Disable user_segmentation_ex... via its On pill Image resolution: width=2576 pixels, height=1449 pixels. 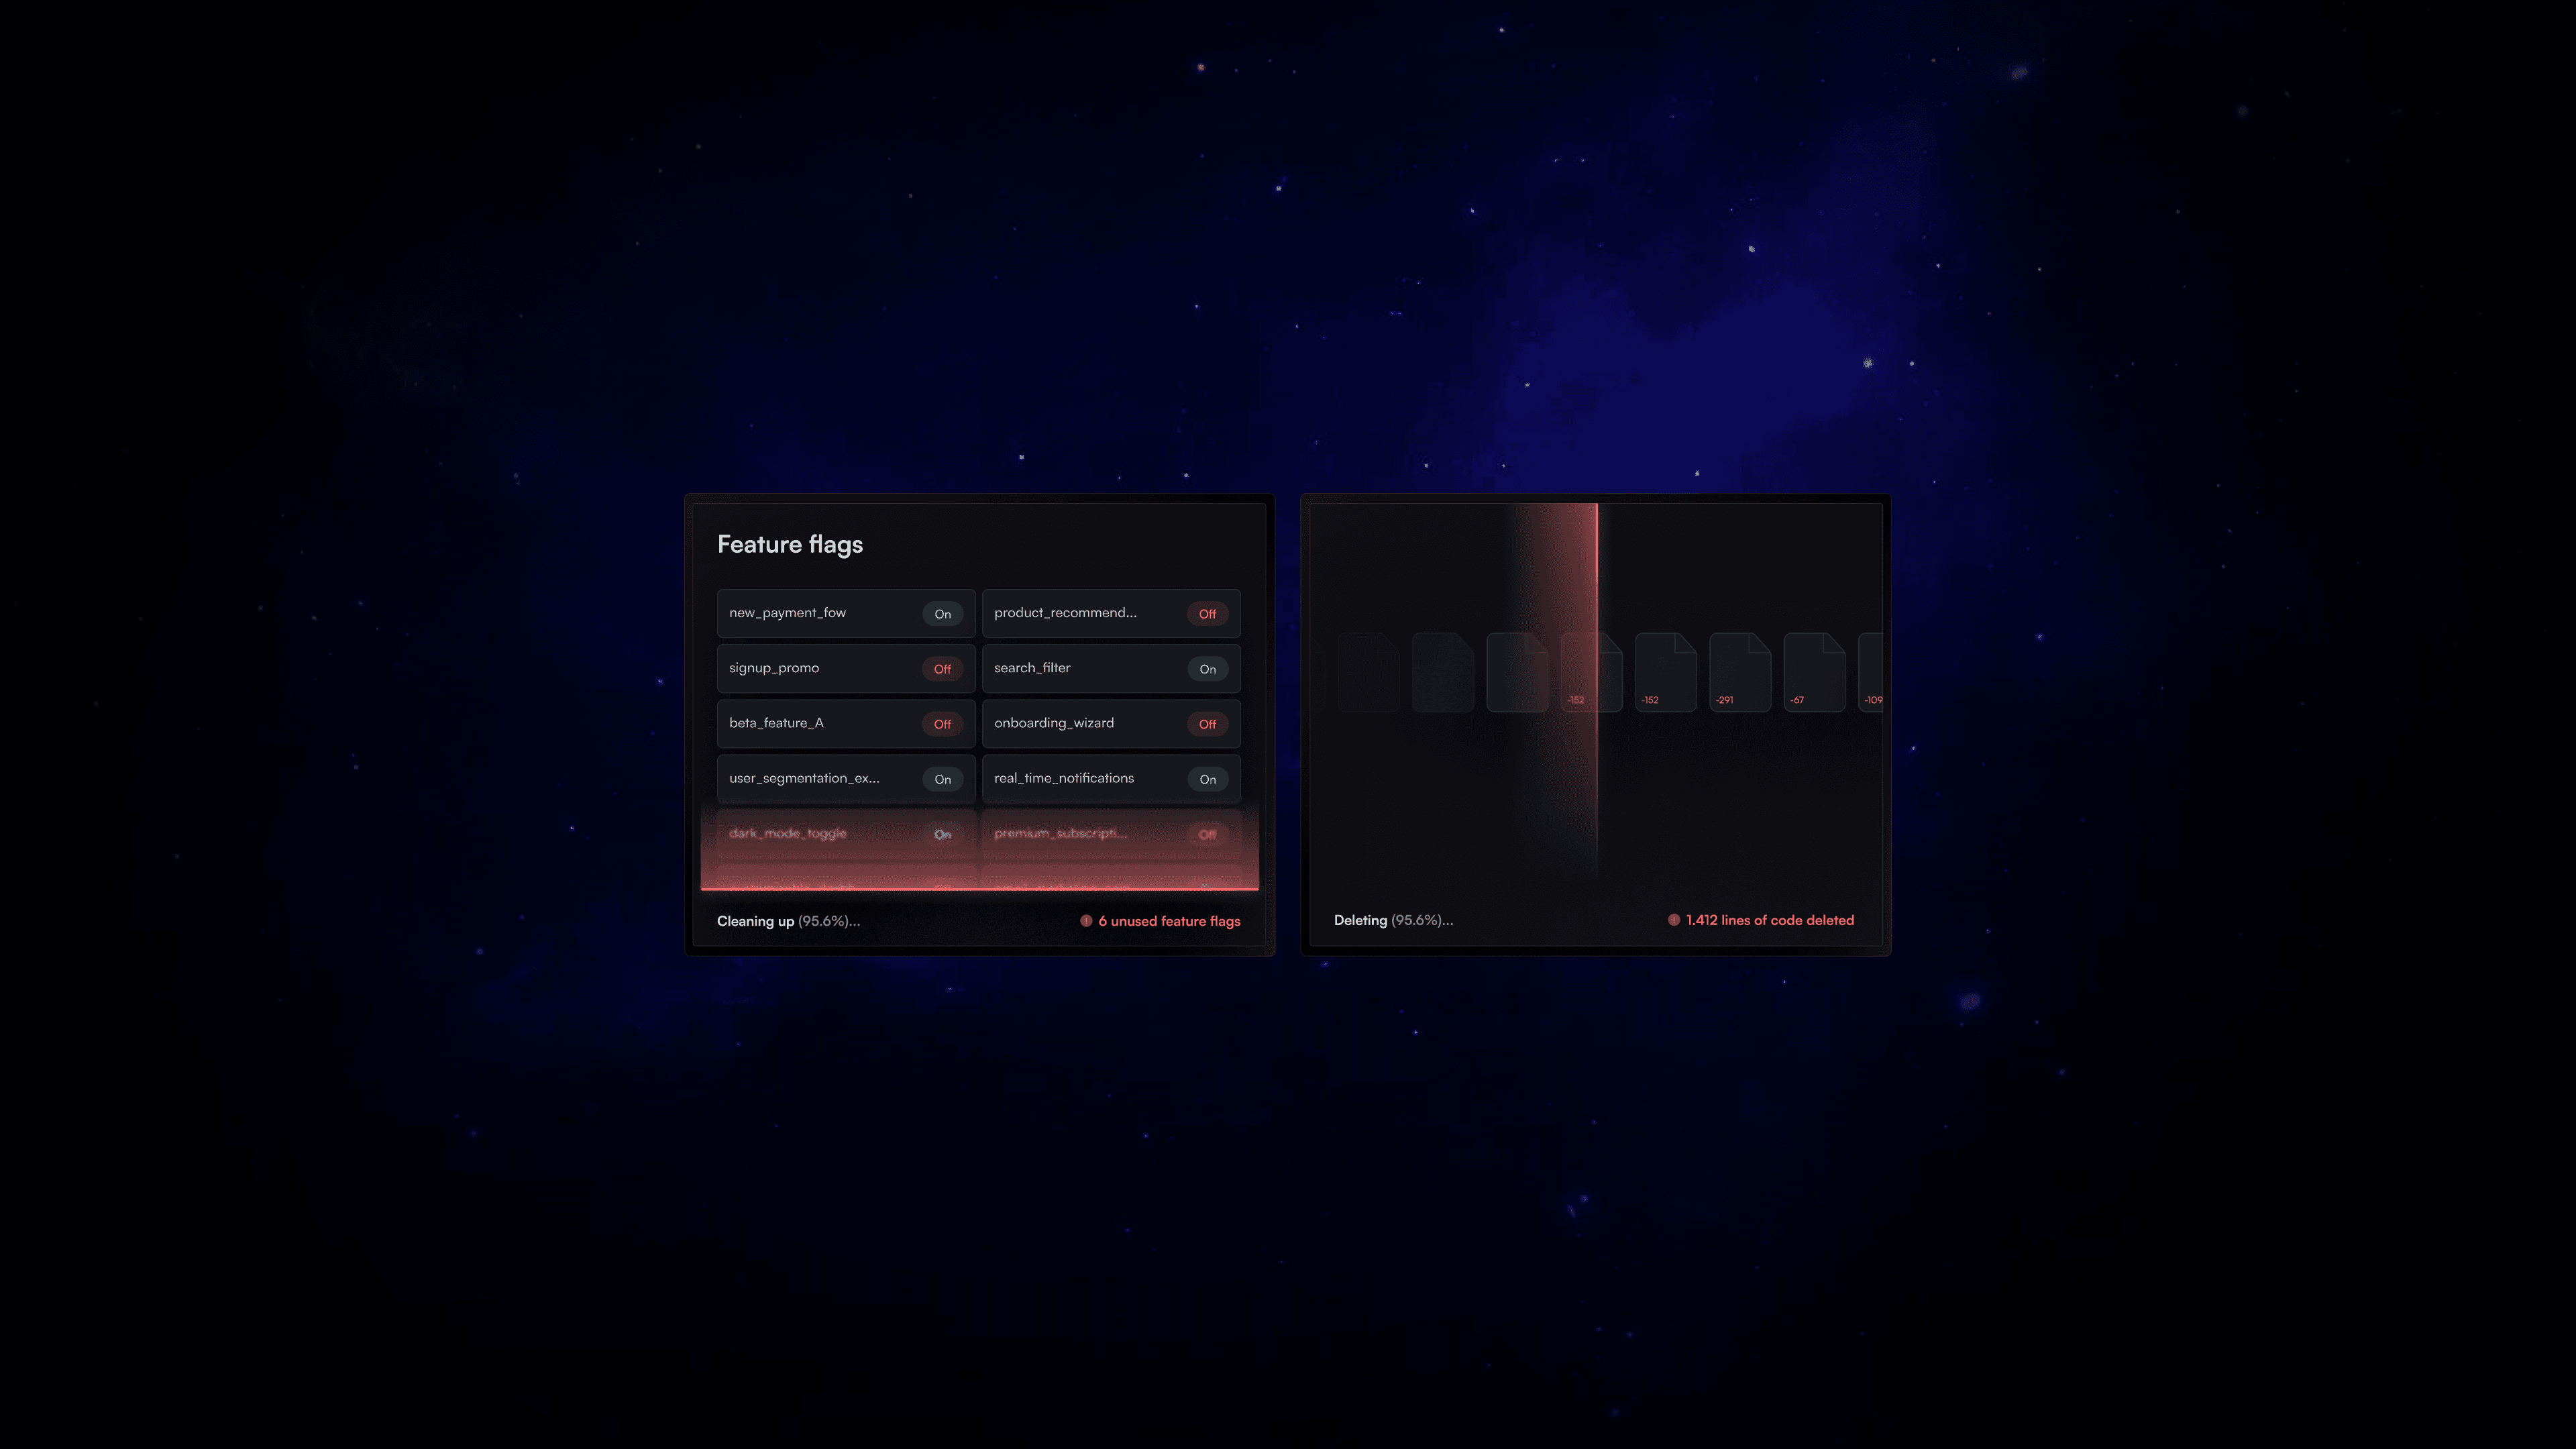pyautogui.click(x=942, y=779)
